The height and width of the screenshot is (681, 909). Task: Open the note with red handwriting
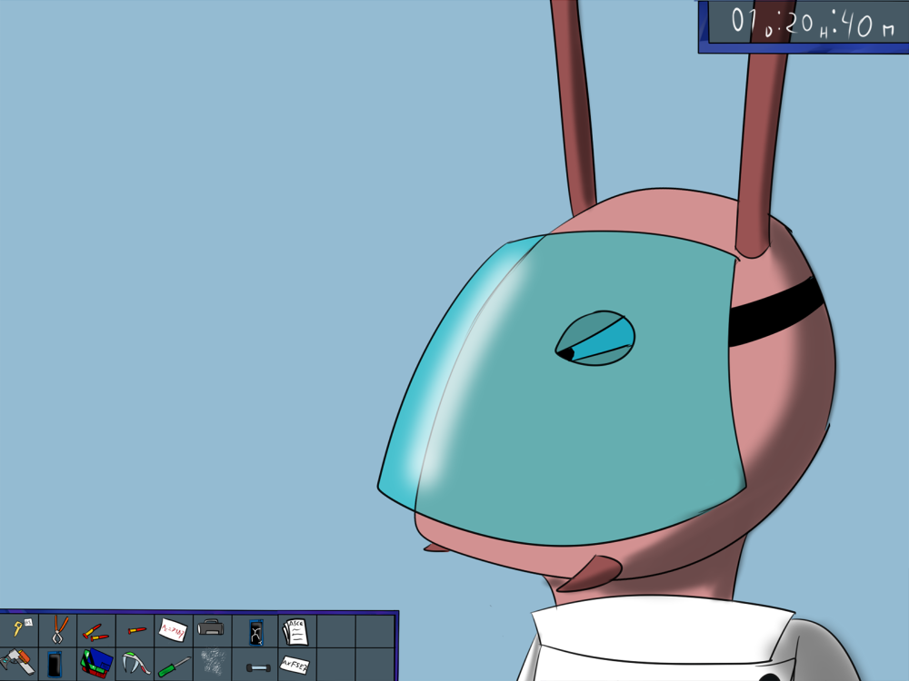tap(173, 629)
